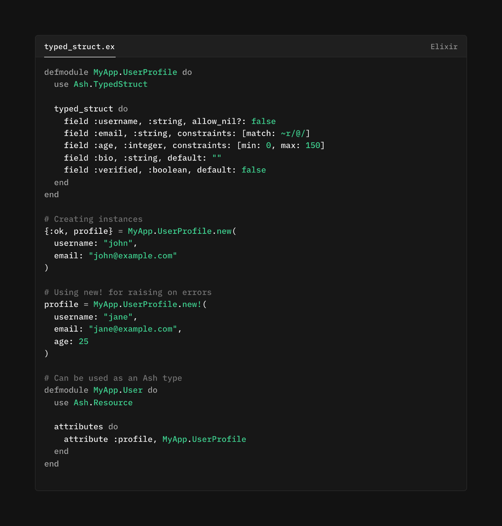Click Ash.TypedStruct in the use statement

click(x=110, y=84)
